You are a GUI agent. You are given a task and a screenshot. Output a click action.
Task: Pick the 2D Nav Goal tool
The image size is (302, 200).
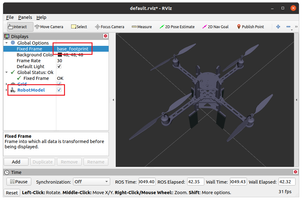pos(215,27)
